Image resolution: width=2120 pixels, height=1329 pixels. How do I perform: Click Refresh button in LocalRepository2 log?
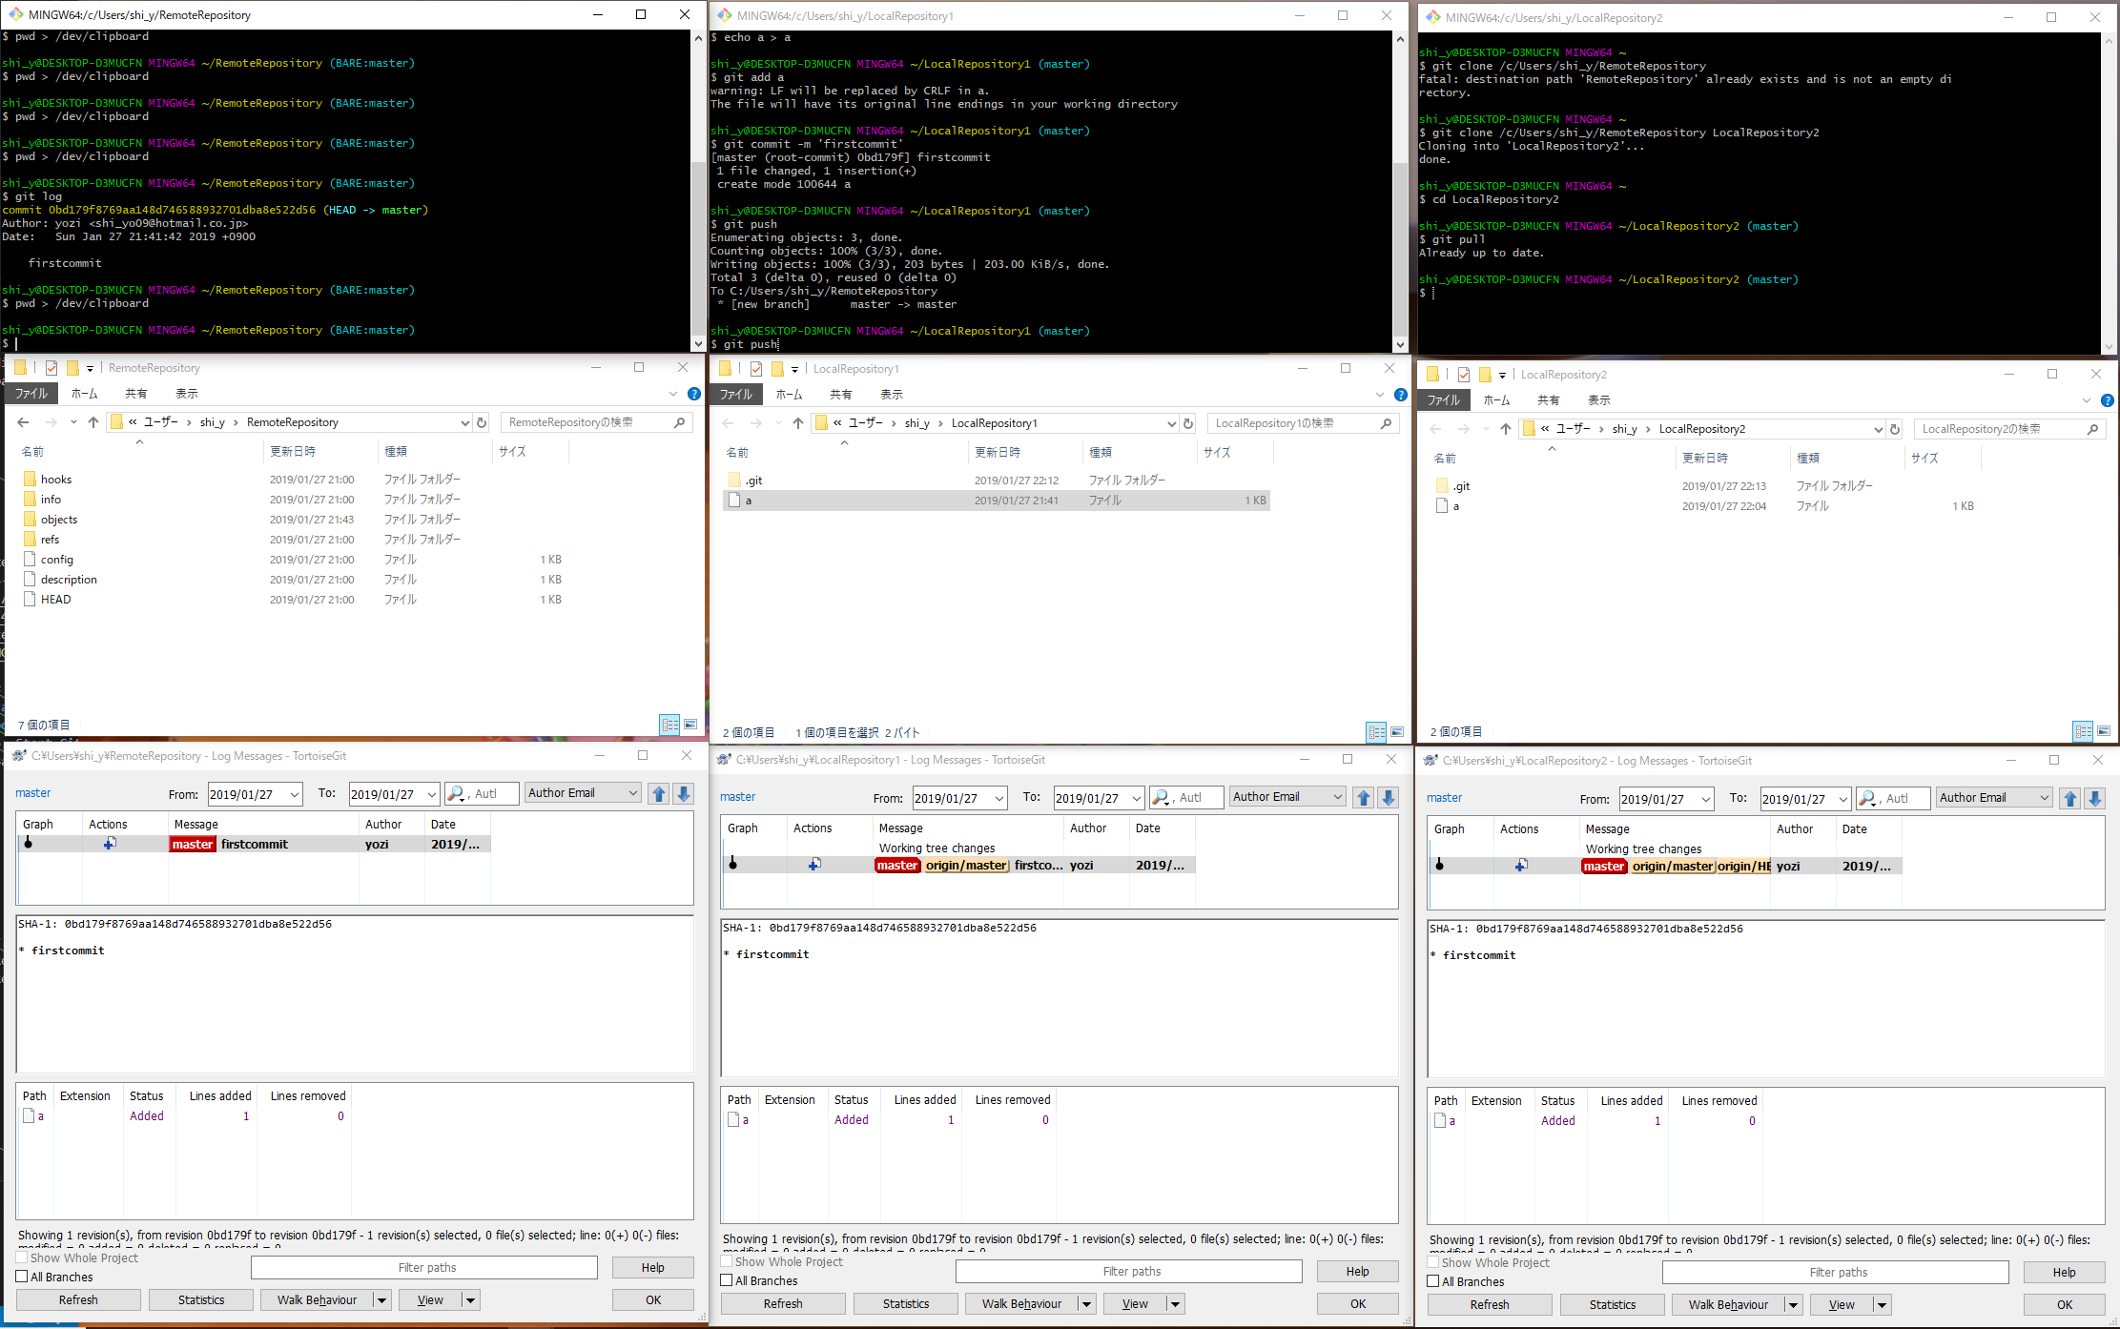[x=1489, y=1304]
